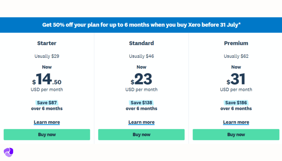
Task: Click the Usually $29 strikethrough price
Action: [x=47, y=56]
